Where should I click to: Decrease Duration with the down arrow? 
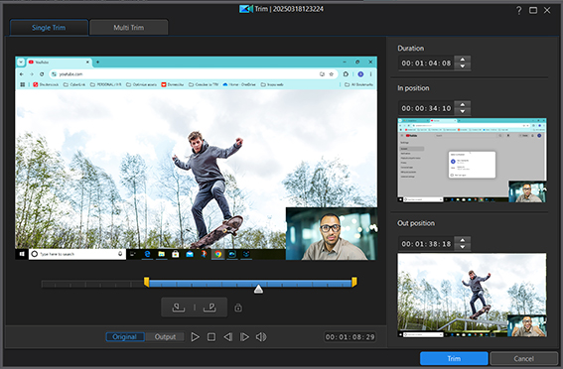(463, 66)
